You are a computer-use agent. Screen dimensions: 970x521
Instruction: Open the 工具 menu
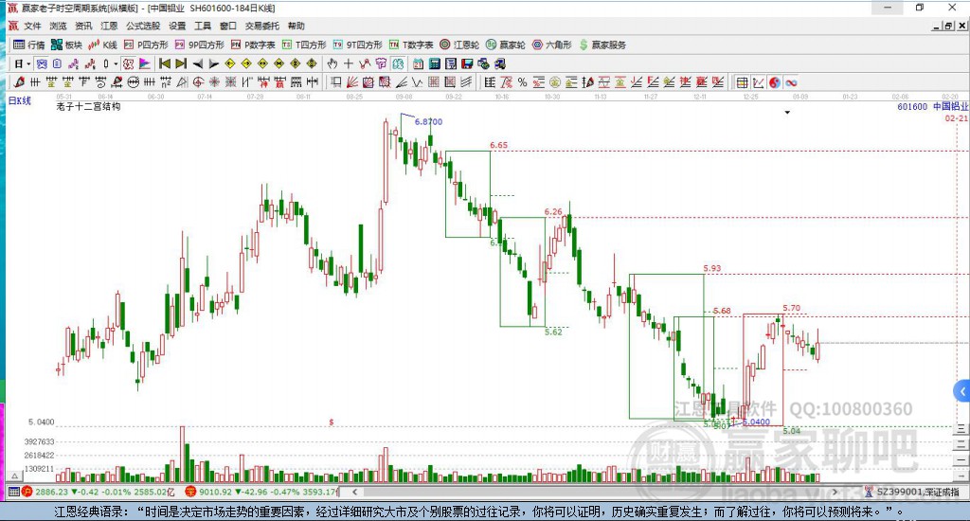click(203, 26)
